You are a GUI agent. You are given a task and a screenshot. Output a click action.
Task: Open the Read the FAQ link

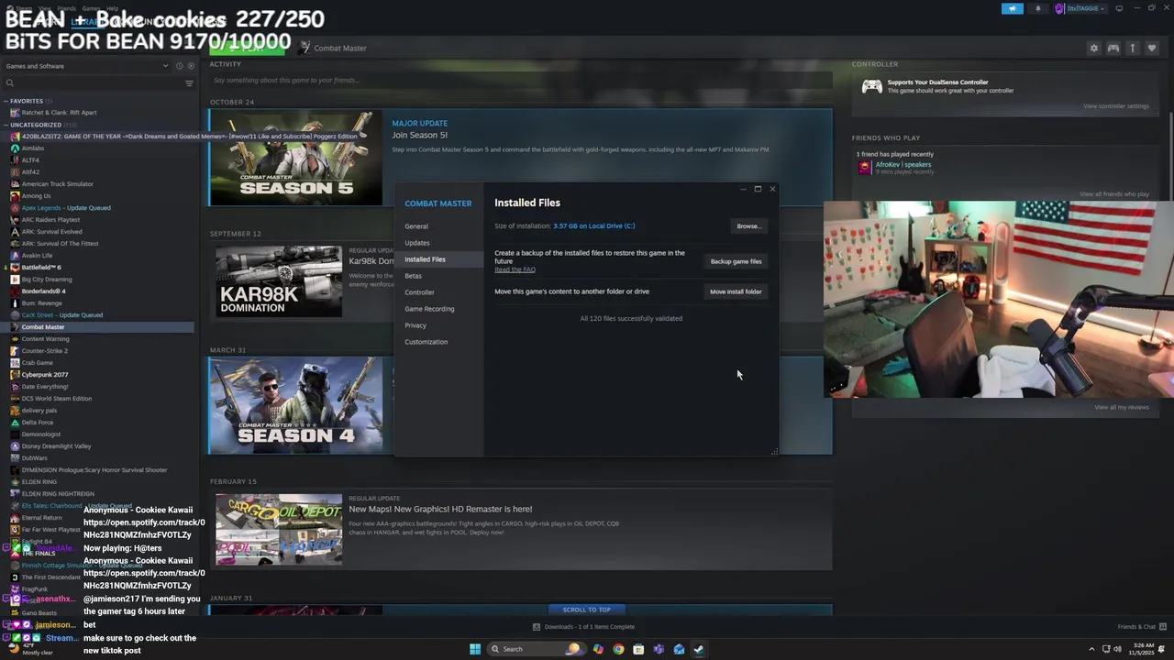click(515, 269)
